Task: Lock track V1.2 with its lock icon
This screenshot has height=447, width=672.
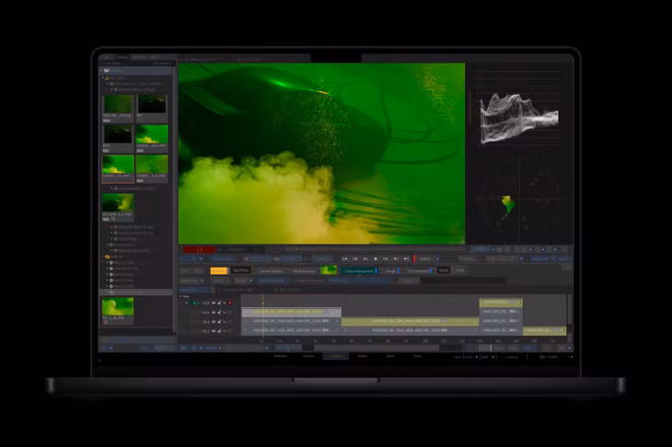Action: pyautogui.click(x=219, y=331)
